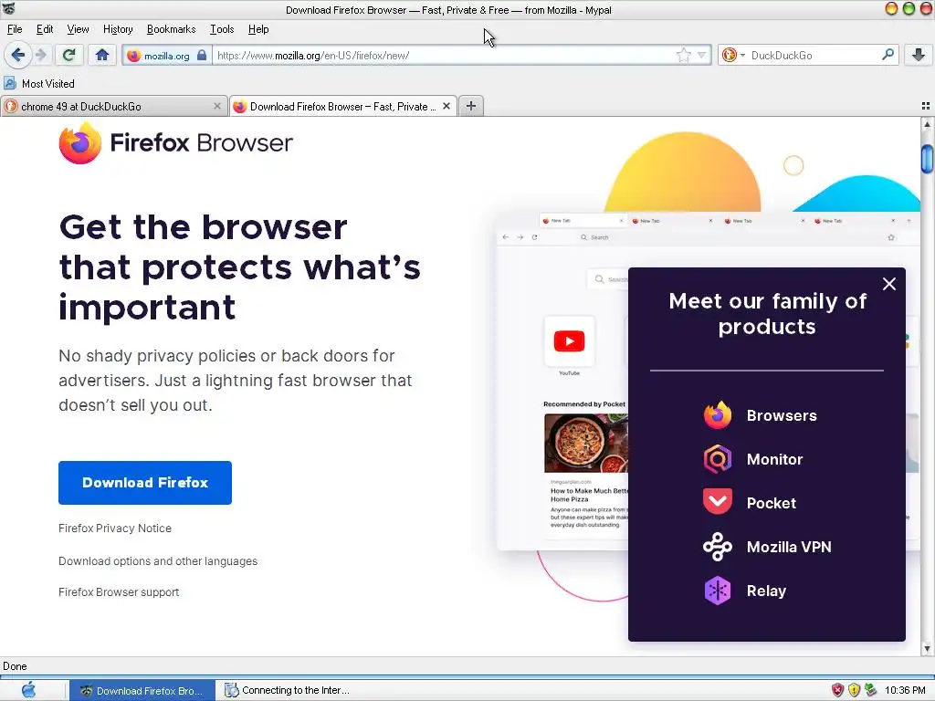Click the yellow shield tray icon
The height and width of the screenshot is (701, 935).
point(854,690)
